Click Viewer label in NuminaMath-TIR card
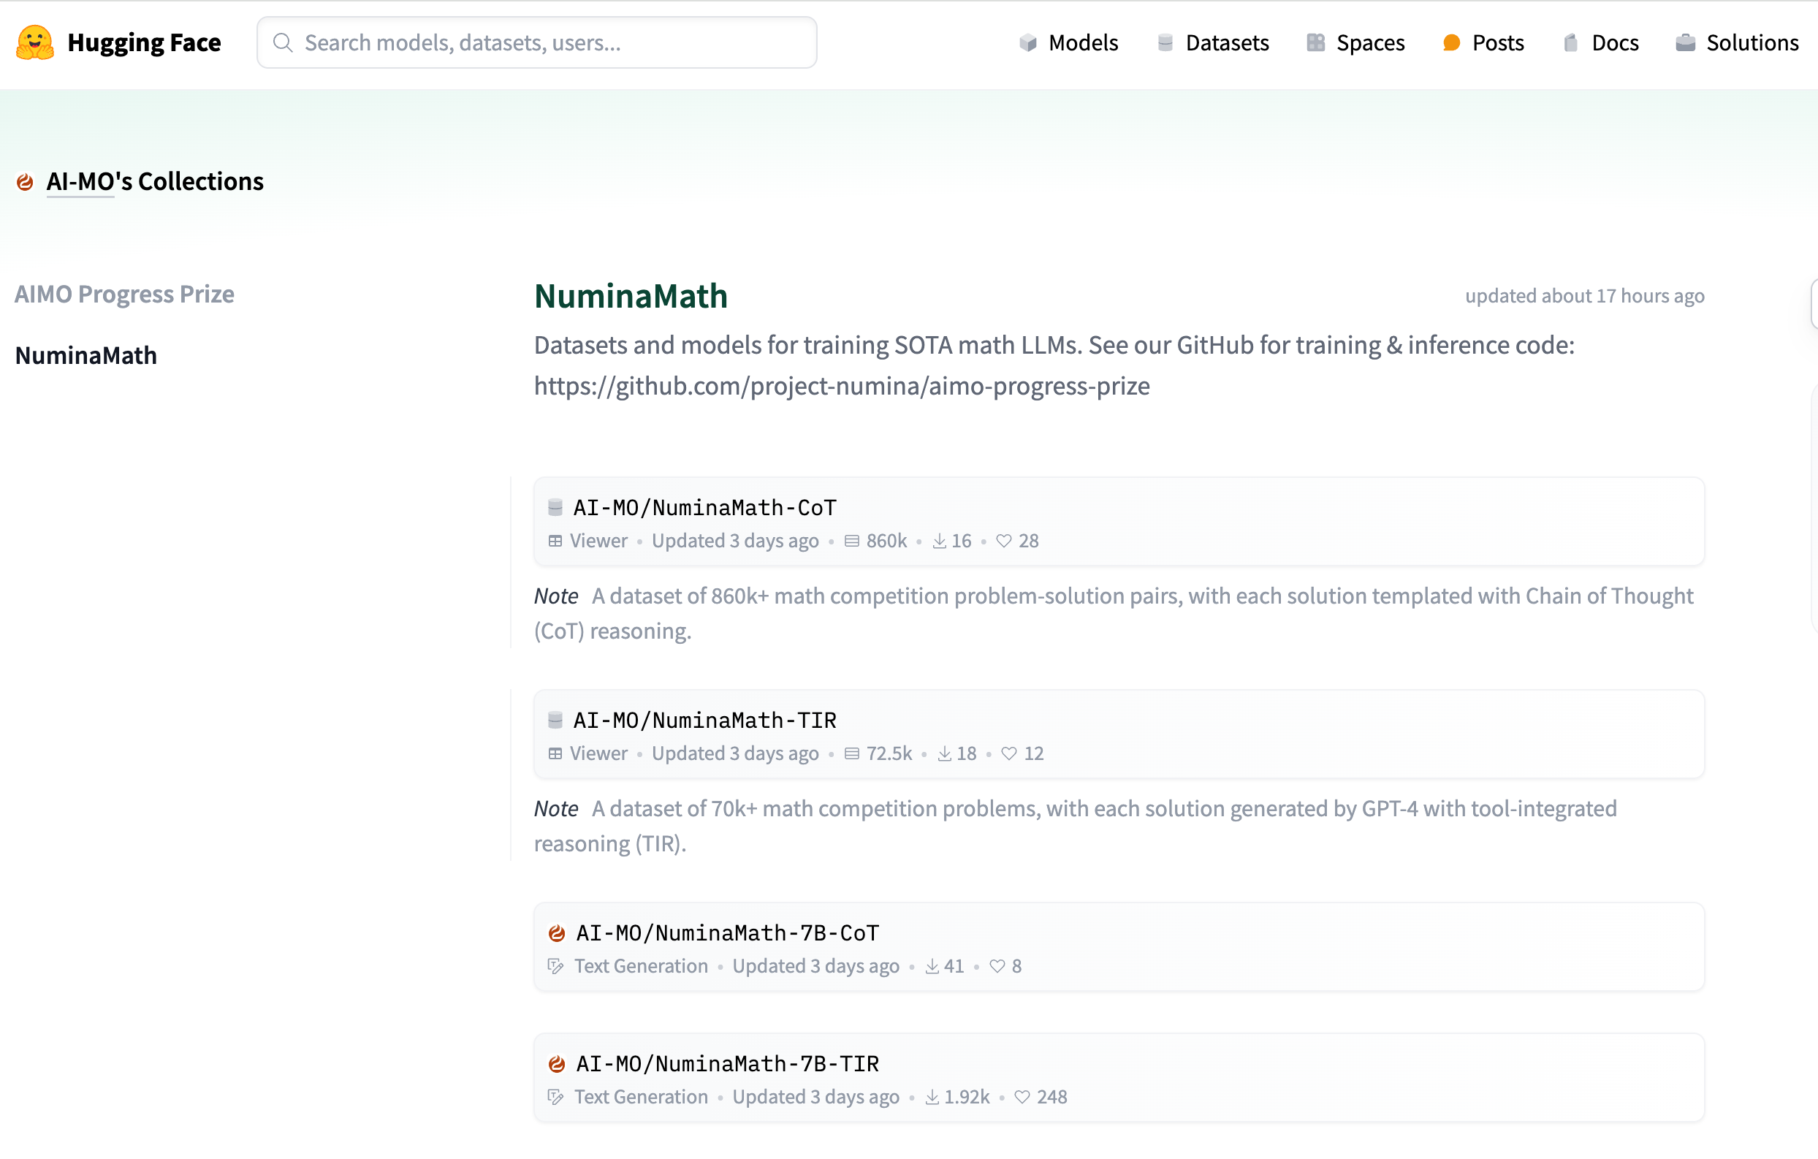The height and width of the screenshot is (1159, 1818). 598,754
